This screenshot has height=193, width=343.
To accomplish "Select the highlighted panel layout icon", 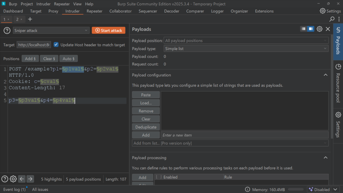I will click(x=310, y=29).
